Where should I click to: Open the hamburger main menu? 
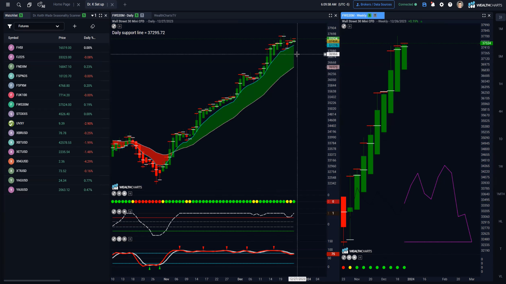click(x=8, y=4)
